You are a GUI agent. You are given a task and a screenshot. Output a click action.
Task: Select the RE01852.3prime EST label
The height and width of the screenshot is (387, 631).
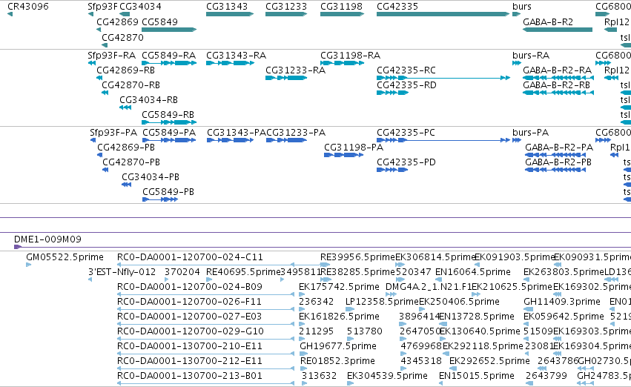(337, 361)
